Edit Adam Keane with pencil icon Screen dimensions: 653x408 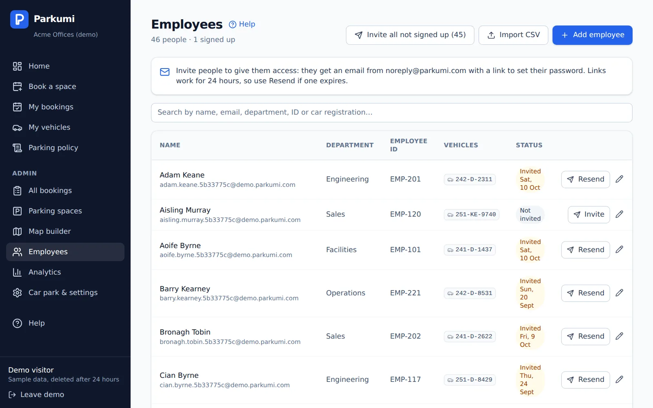click(619, 179)
